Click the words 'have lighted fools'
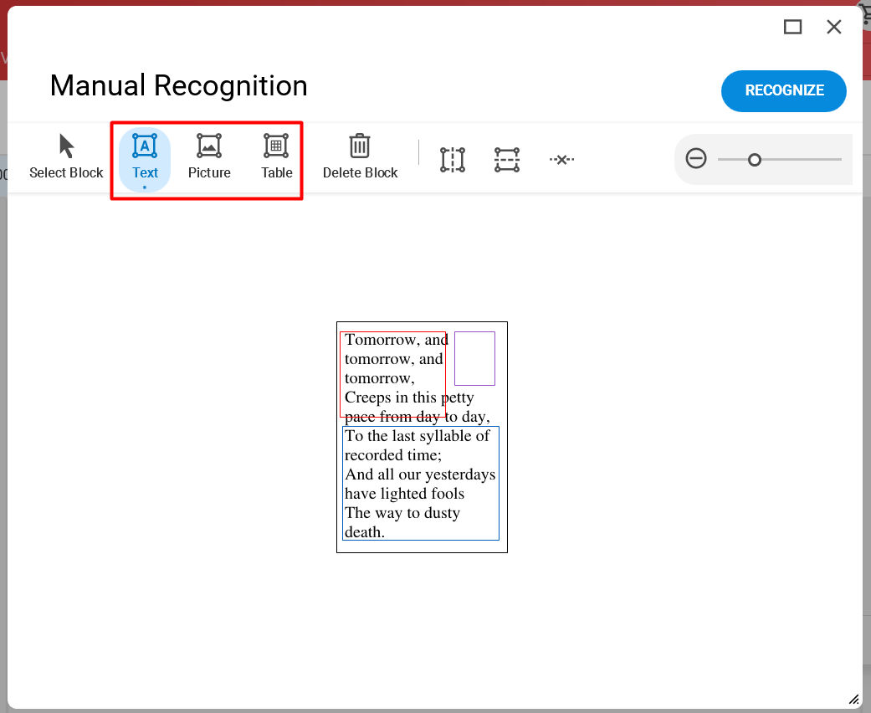Screen dimensions: 871x713 [404, 494]
